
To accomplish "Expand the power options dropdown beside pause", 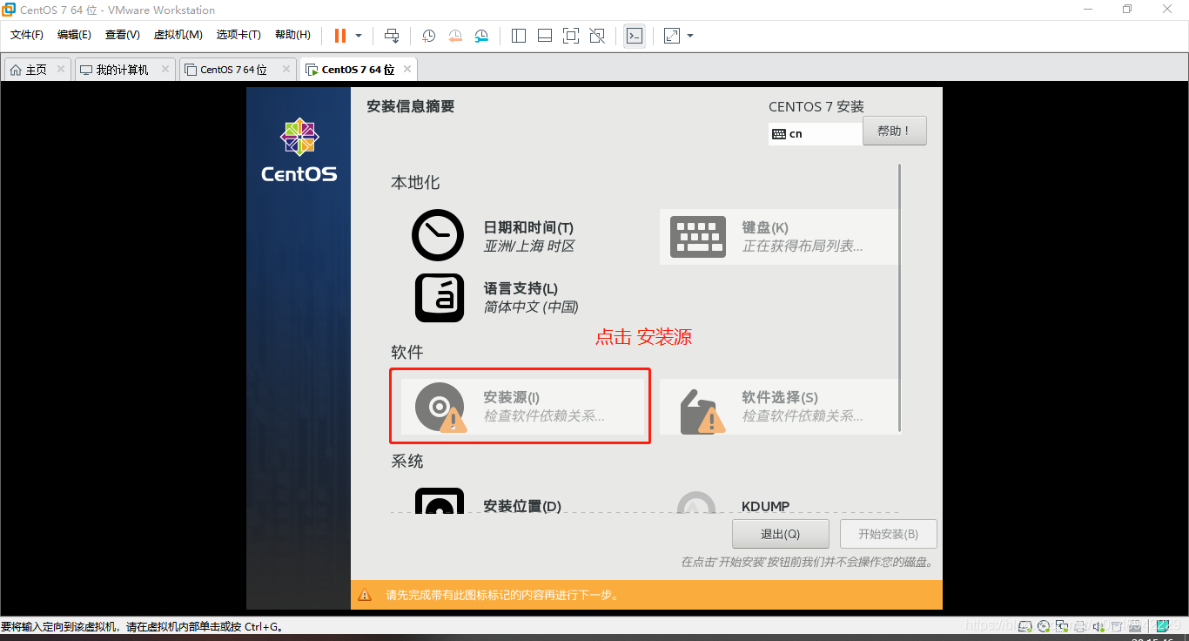I will point(359,36).
